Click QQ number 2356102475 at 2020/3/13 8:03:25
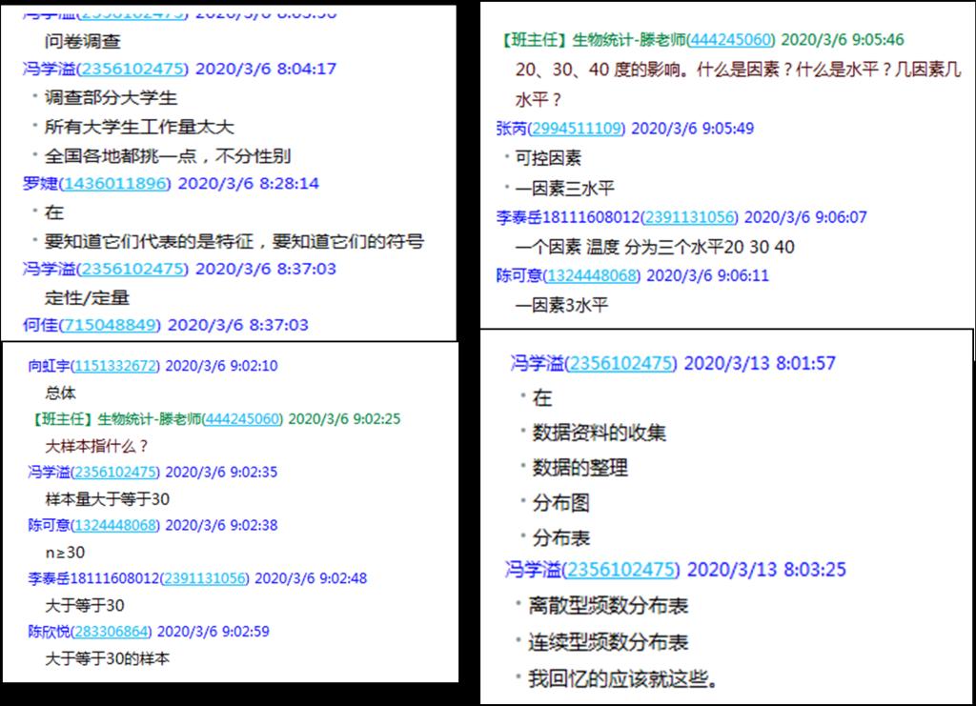The height and width of the screenshot is (706, 976). click(620, 570)
